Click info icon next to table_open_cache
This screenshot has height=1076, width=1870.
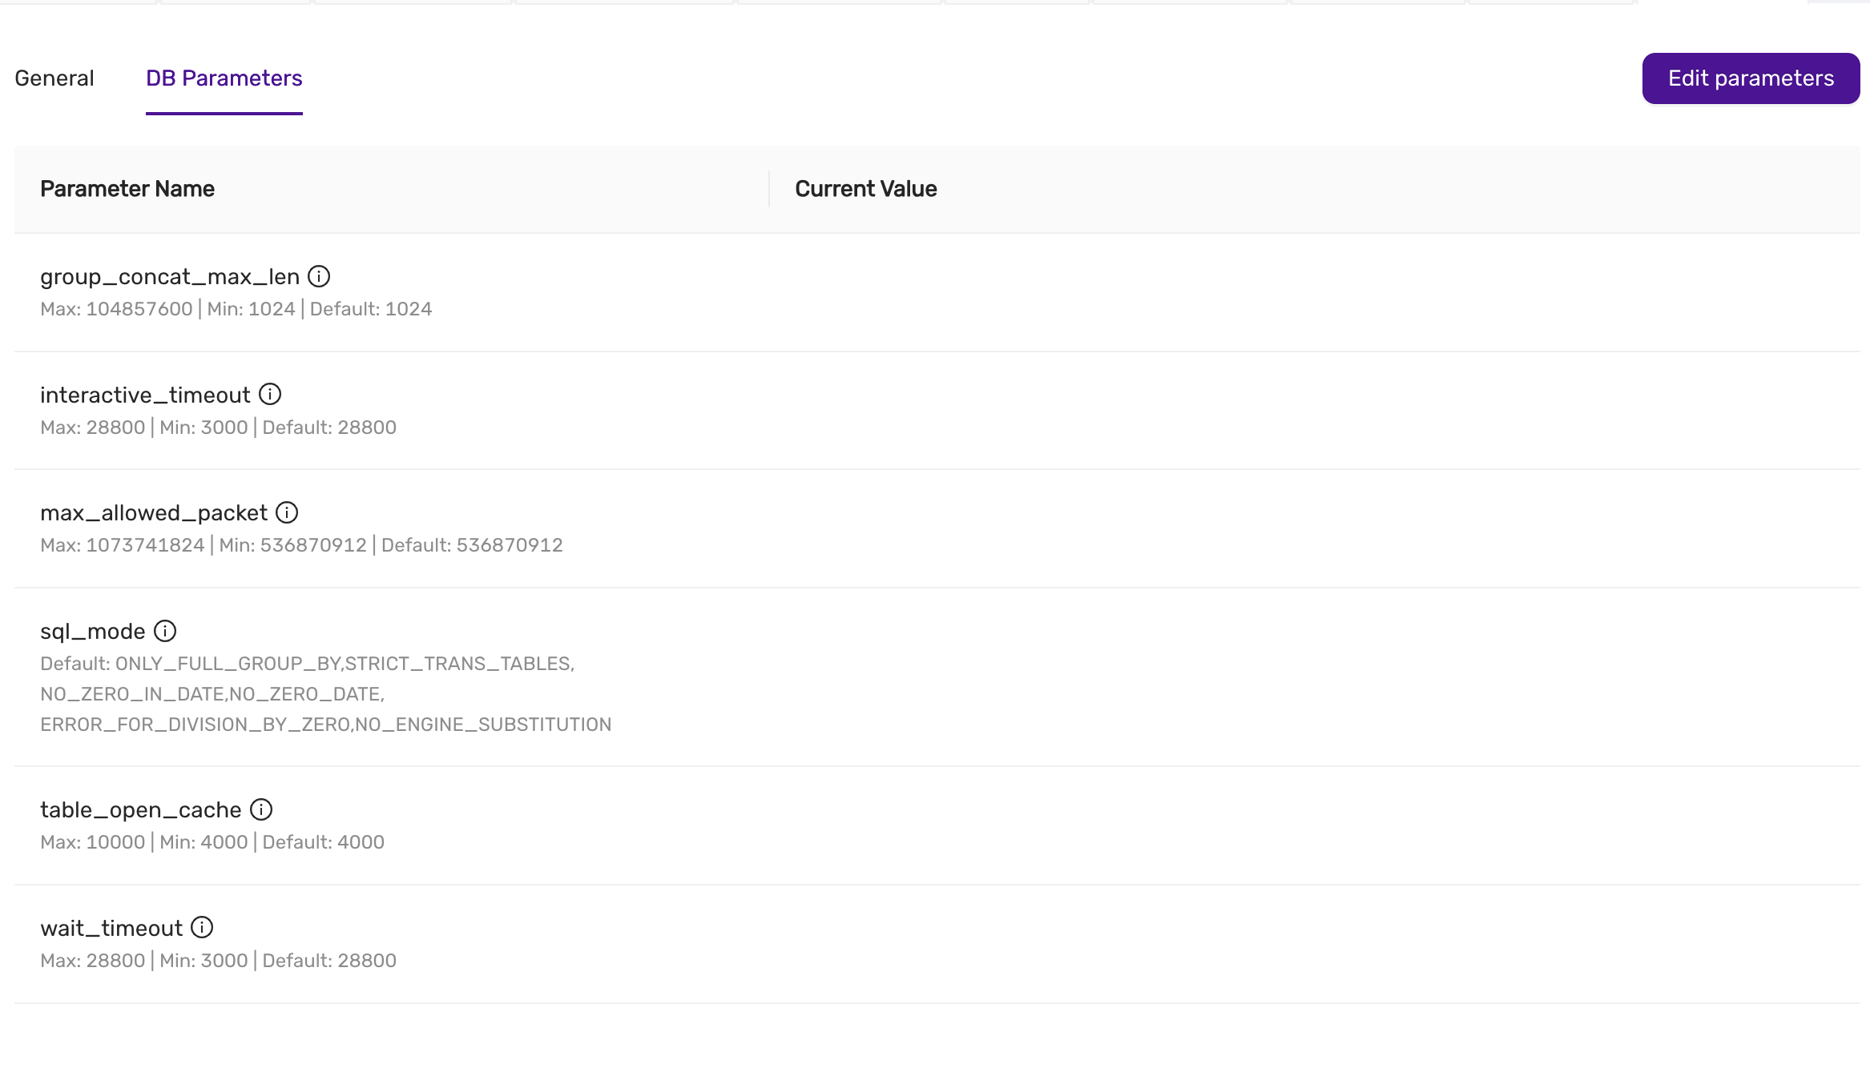click(261, 809)
